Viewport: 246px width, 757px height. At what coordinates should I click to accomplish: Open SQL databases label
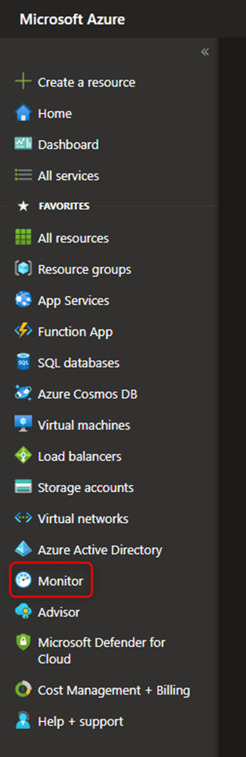(79, 363)
